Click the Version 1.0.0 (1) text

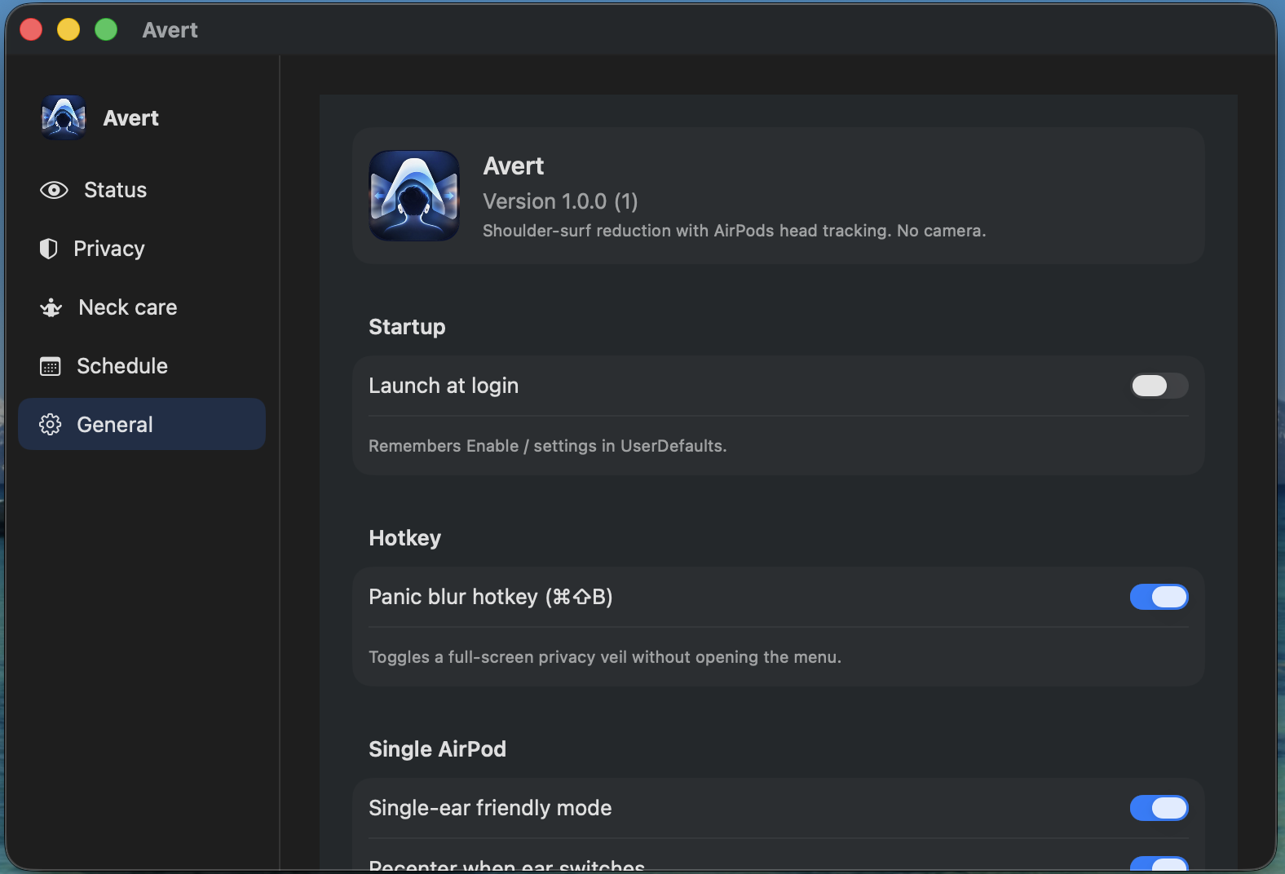click(560, 201)
